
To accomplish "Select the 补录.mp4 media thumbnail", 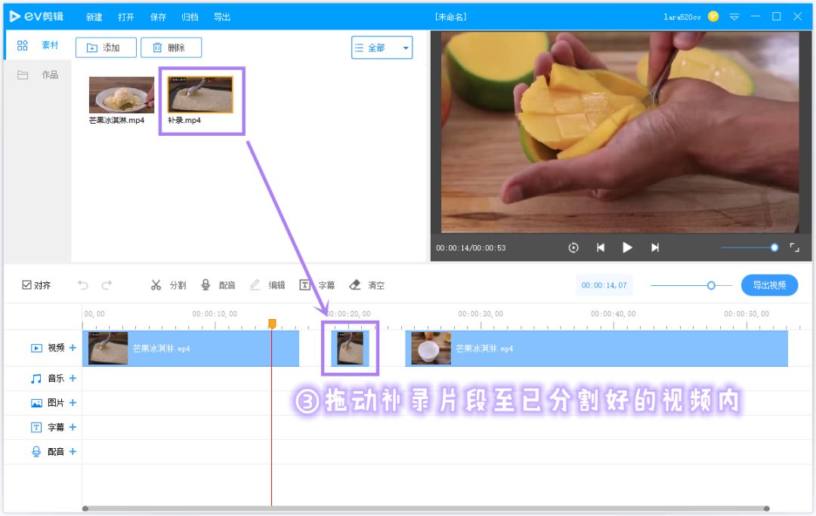I will 200,94.
